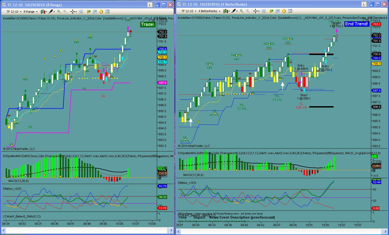389x235 pixels.
Task: Open Indicators dialog for the 8 Range chart
Action: coord(95,12)
